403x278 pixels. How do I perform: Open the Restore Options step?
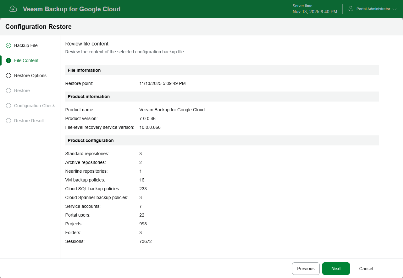pyautogui.click(x=30, y=76)
